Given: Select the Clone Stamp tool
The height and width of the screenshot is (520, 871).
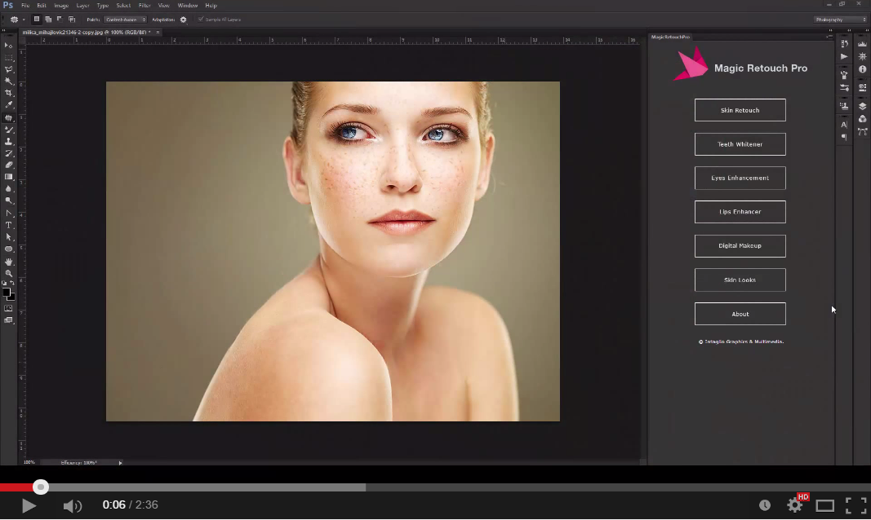Looking at the screenshot, I should [x=9, y=140].
